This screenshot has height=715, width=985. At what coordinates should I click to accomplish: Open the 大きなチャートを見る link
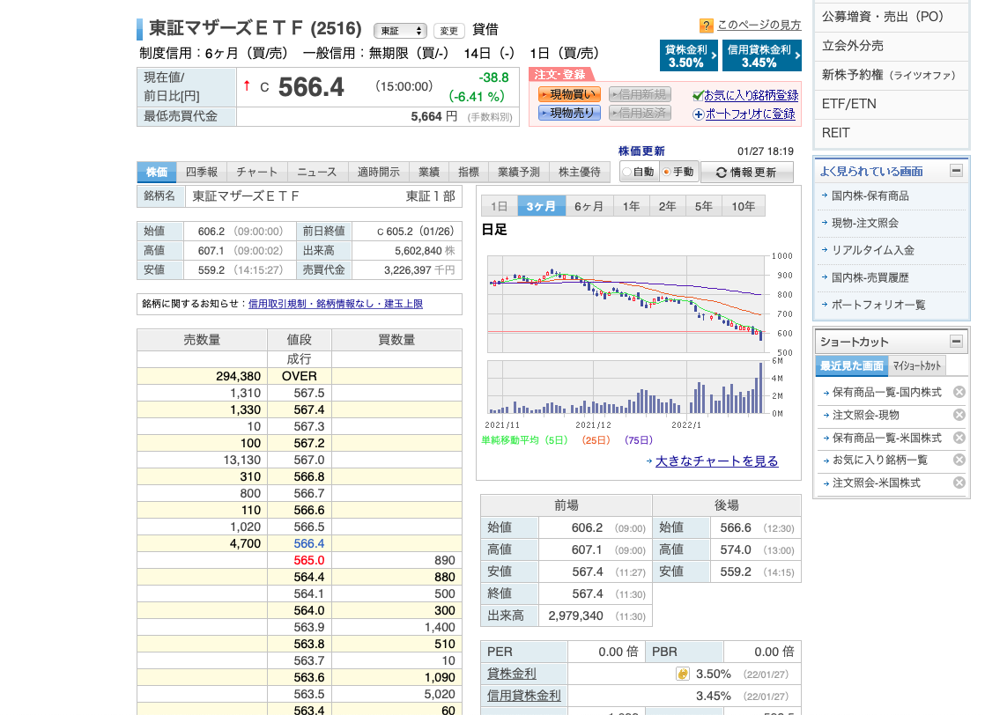click(x=716, y=461)
